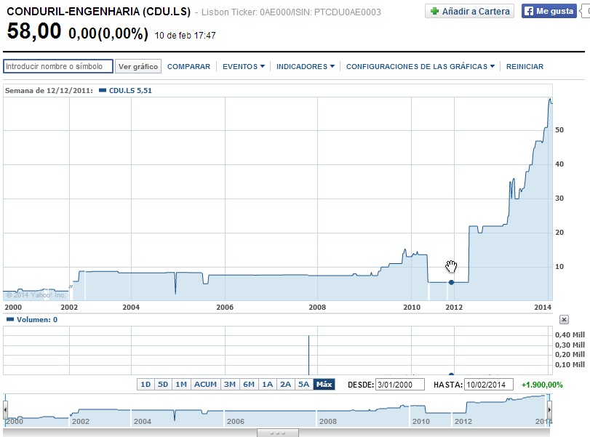Select the 5A time range
Image resolution: width=590 pixels, height=437 pixels.
click(303, 385)
